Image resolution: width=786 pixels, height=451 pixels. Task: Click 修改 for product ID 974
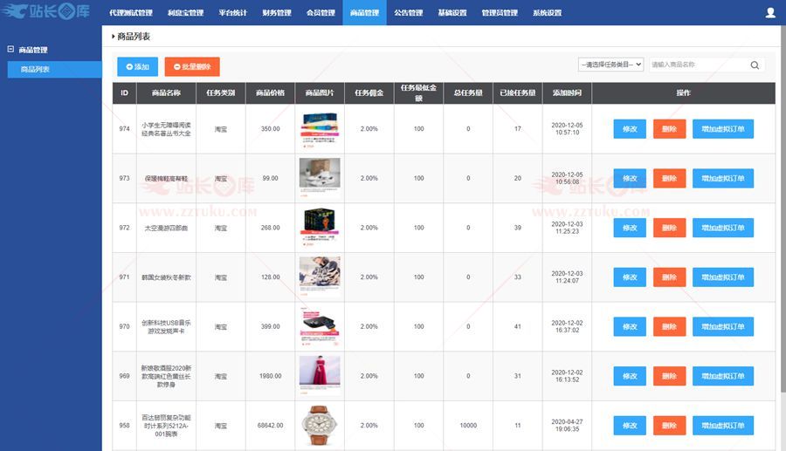click(630, 129)
